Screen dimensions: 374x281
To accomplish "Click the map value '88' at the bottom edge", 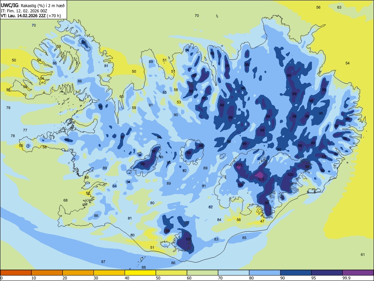I will click(144, 268).
